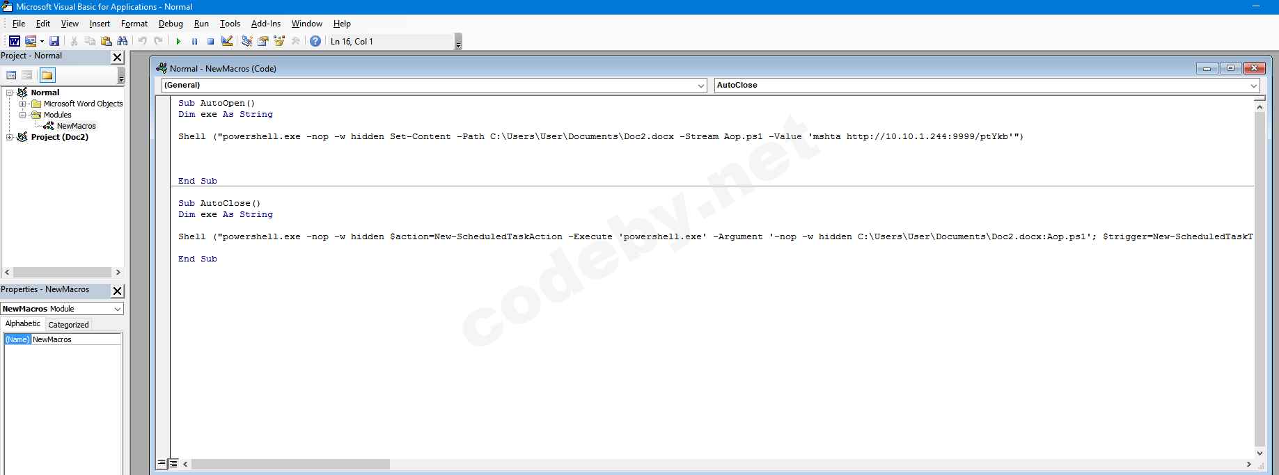The height and width of the screenshot is (475, 1279).
Task: Click View Object icon in Project pane
Action: pyautogui.click(x=27, y=75)
